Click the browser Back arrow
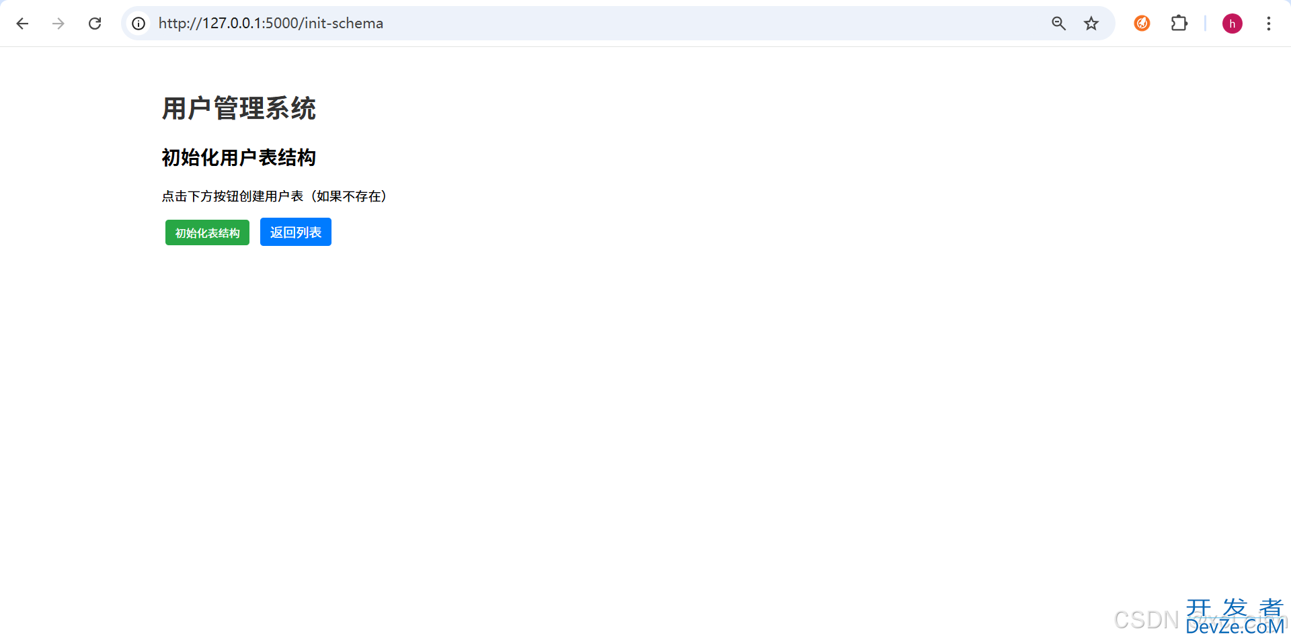The height and width of the screenshot is (641, 1291). (22, 24)
